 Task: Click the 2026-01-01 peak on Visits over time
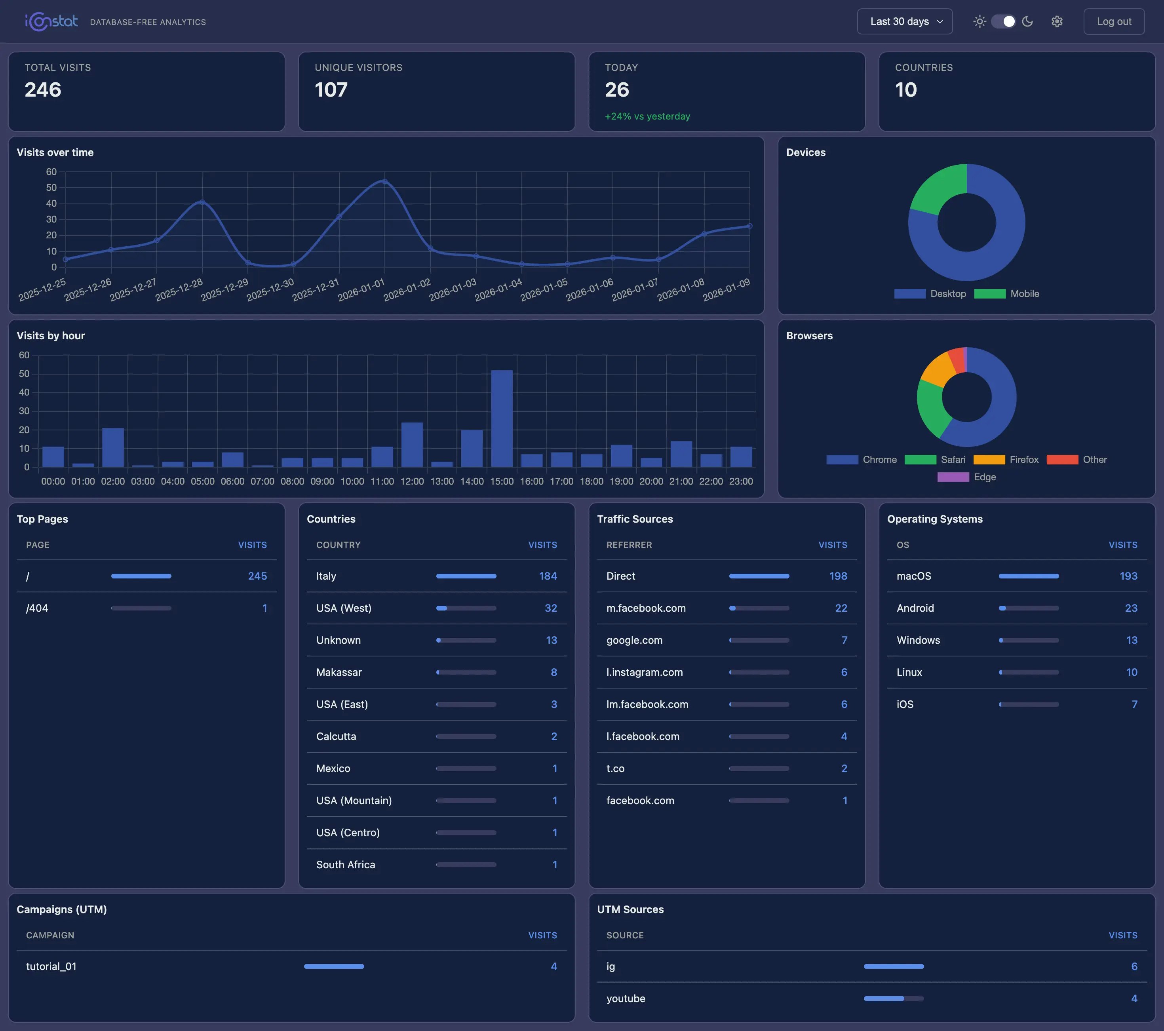tap(385, 181)
